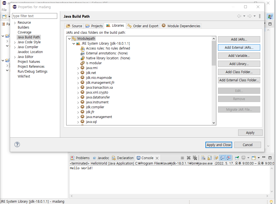
Task: Collapse JRE System Library [jdk-18.0.1.1] node
Action: (74, 44)
